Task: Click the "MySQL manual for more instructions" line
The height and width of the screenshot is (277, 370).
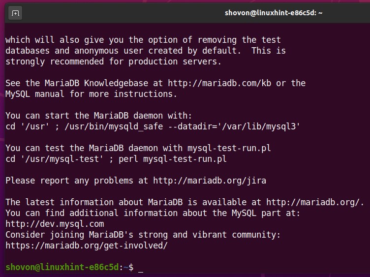Action: point(91,93)
